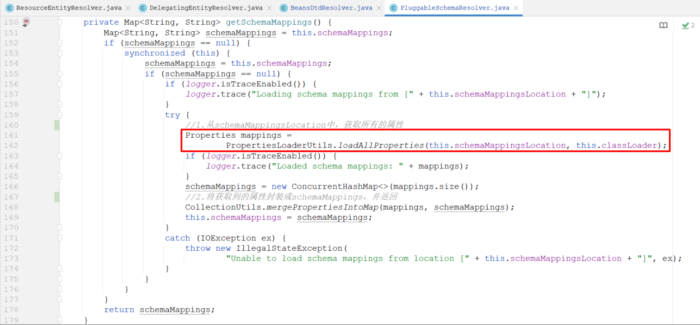Click the return keyword on line 178

click(x=119, y=310)
